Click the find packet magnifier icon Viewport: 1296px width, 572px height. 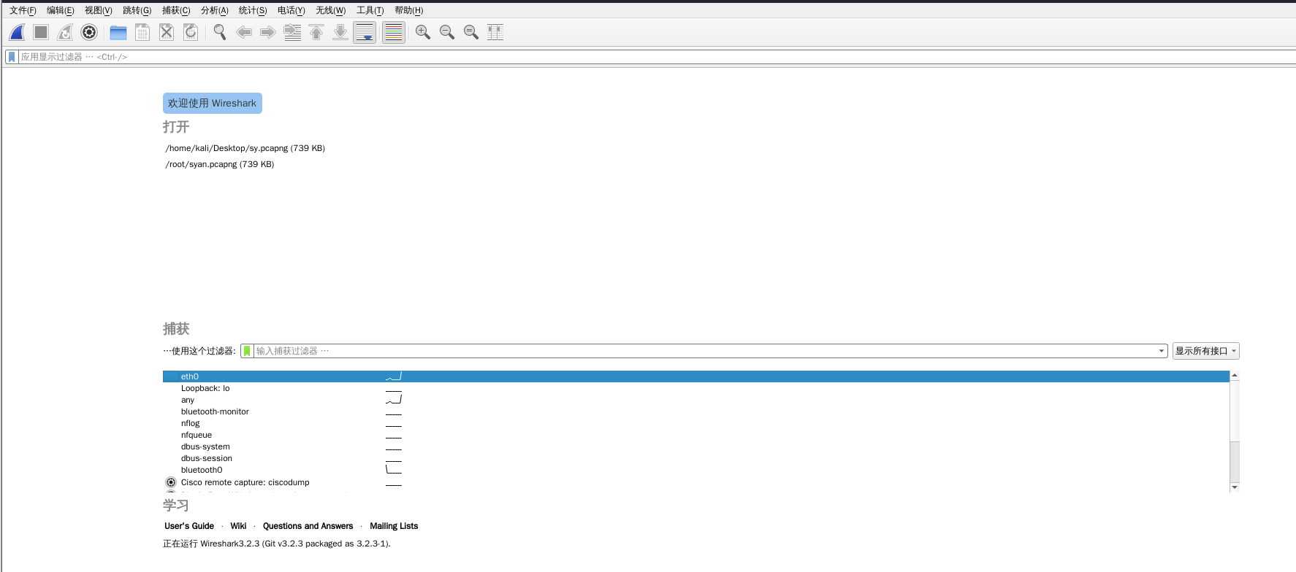coord(219,32)
